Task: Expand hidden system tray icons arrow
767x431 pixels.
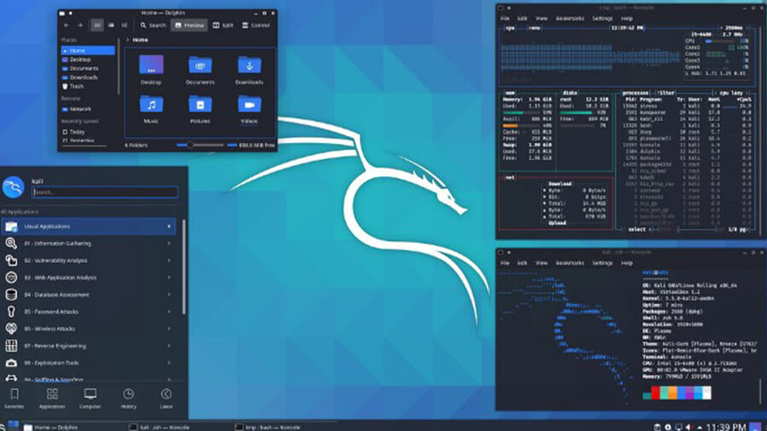Action: pos(700,427)
